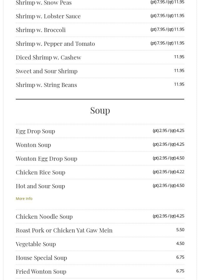Click Egg Drop Soup price text
Viewport: 200px width, 280px height.
(x=168, y=130)
